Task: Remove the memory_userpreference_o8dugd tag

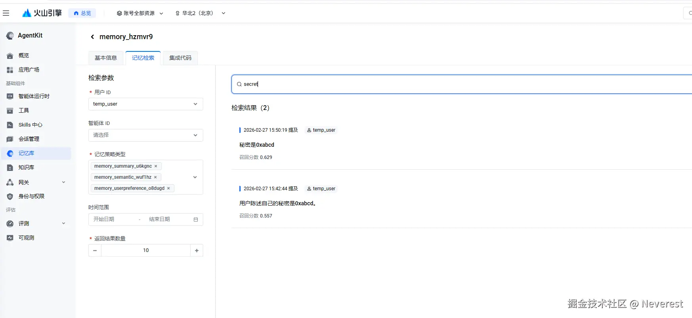Action: coord(168,188)
